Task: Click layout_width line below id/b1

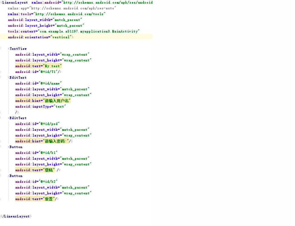Action: [x=52, y=159]
